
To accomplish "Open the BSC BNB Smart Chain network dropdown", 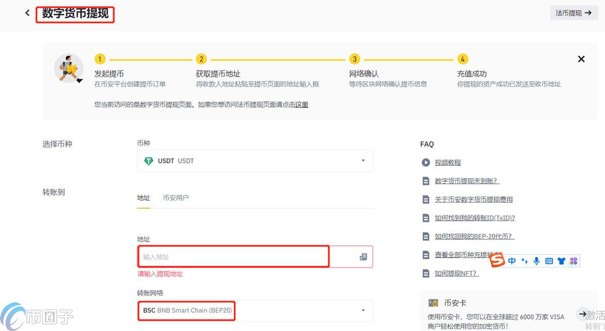I will 255,310.
